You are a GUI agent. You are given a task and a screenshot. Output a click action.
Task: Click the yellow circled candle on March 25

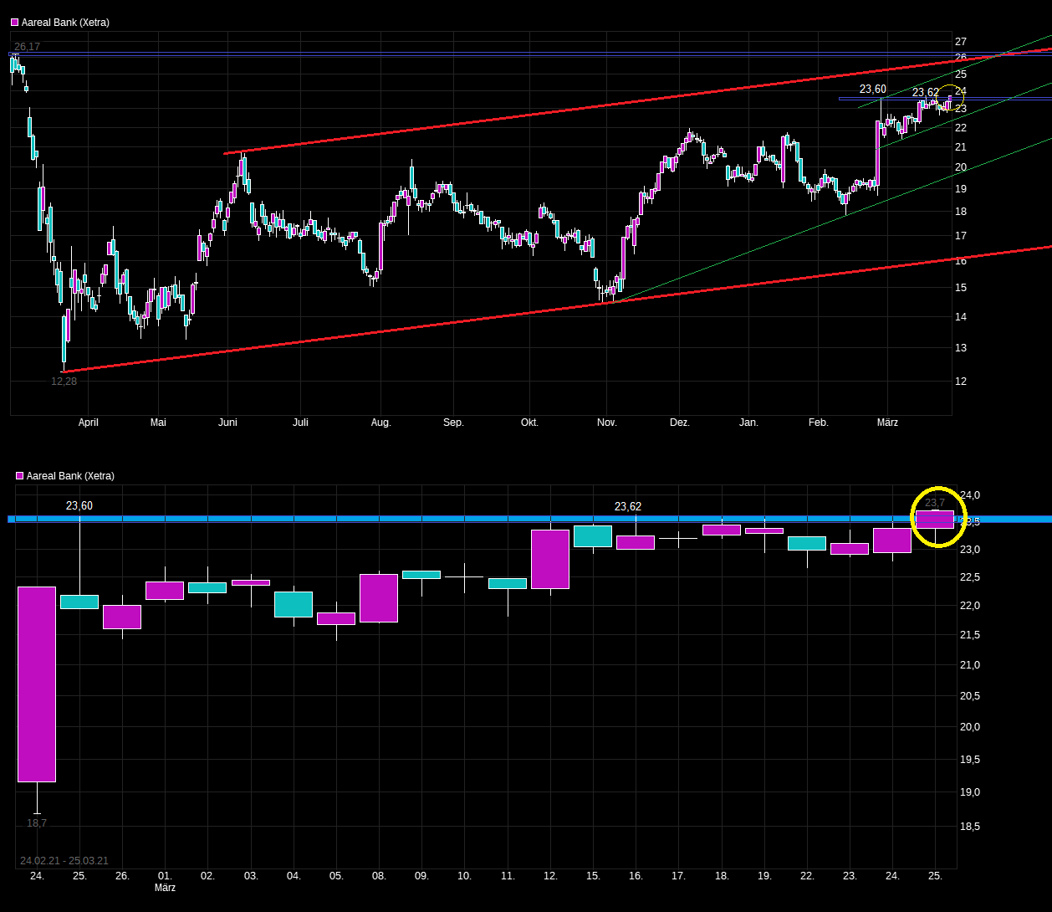point(935,520)
